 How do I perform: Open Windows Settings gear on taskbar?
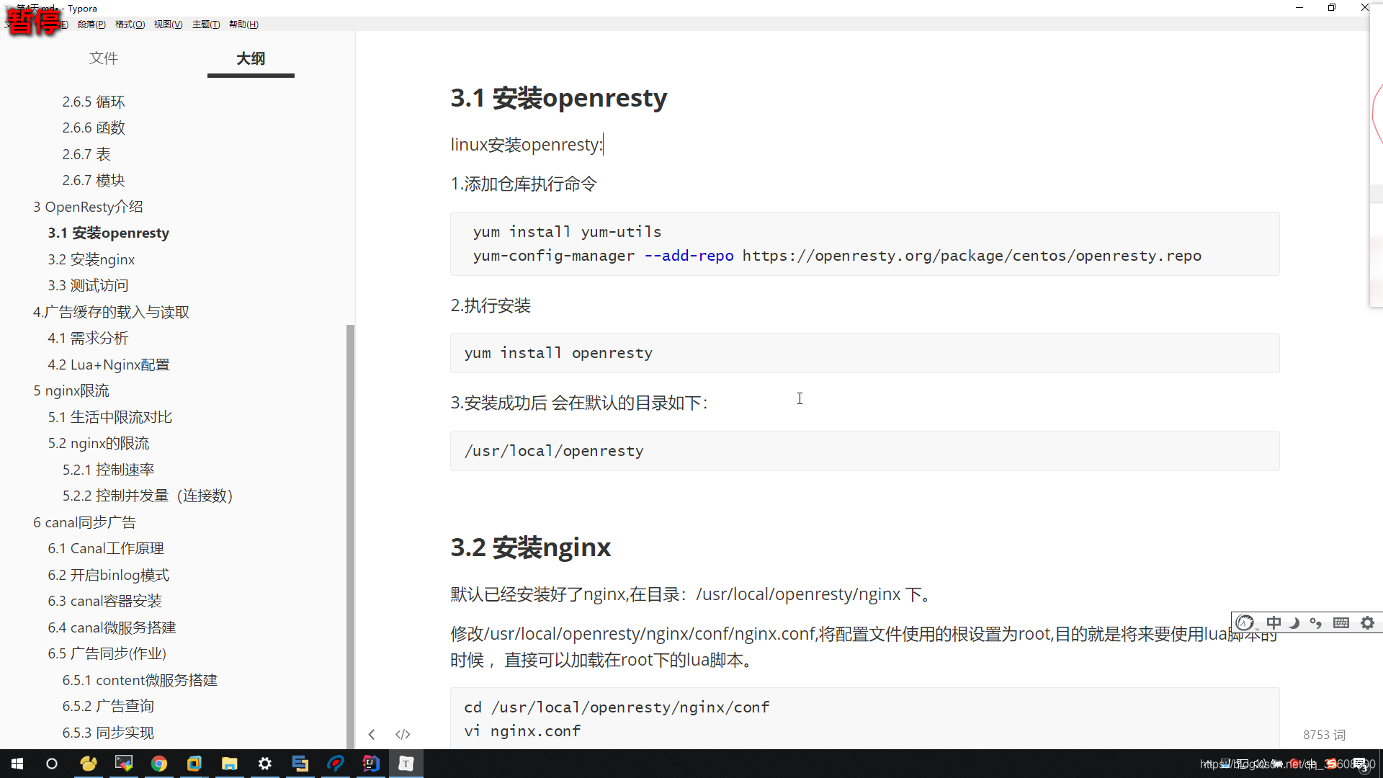[265, 764]
